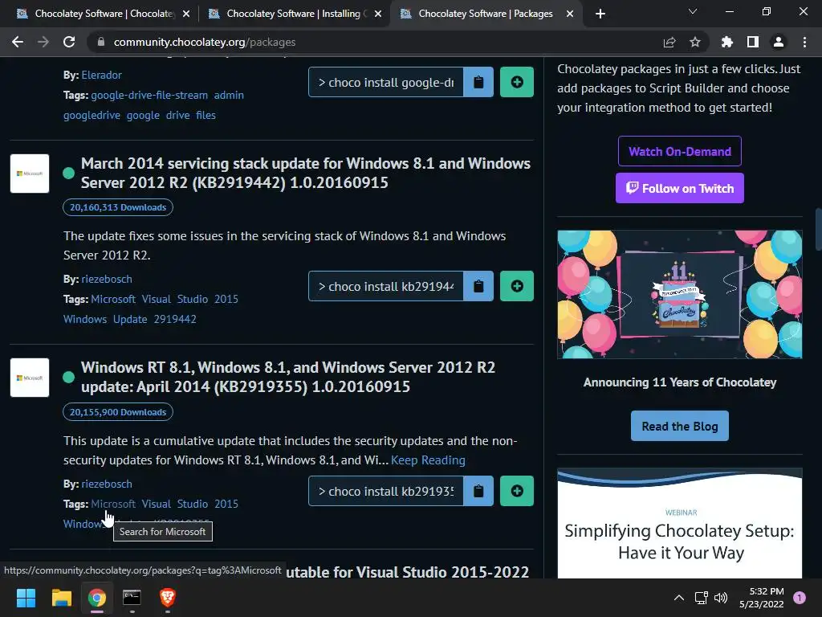Viewport: 822px width, 617px height.
Task: Add kb2919355 package to Script Builder
Action: click(x=516, y=491)
